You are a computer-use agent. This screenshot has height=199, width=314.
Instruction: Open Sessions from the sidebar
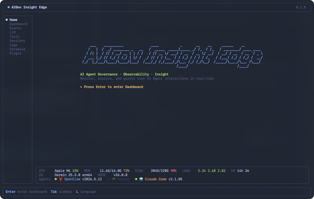click(17, 41)
